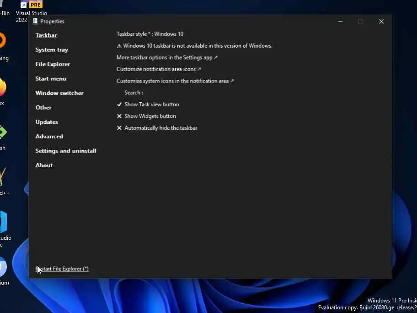Select Window switcher section

(59, 93)
